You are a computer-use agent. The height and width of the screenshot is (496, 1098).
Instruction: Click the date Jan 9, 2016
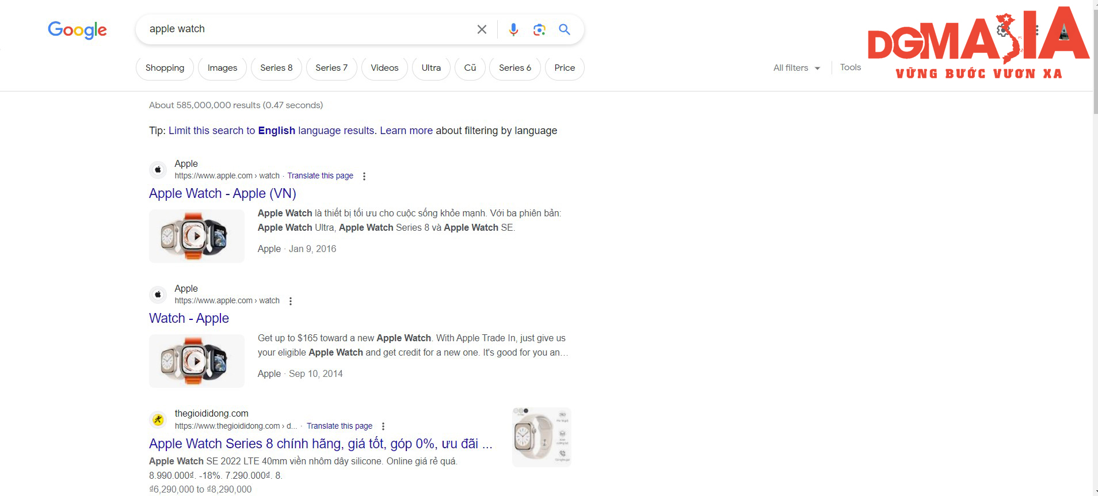coord(312,249)
